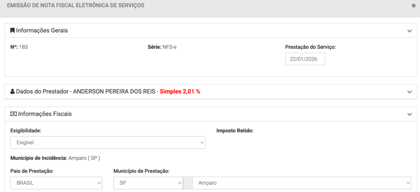Click the Série NFS-e text
420x192 pixels.
click(x=162, y=47)
